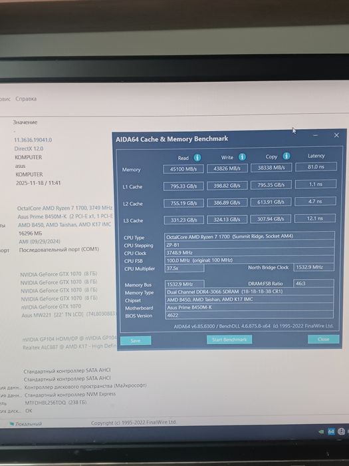Select first NVIDIA GeForce GTX 1070 (8 ГБ) row

[58, 274]
